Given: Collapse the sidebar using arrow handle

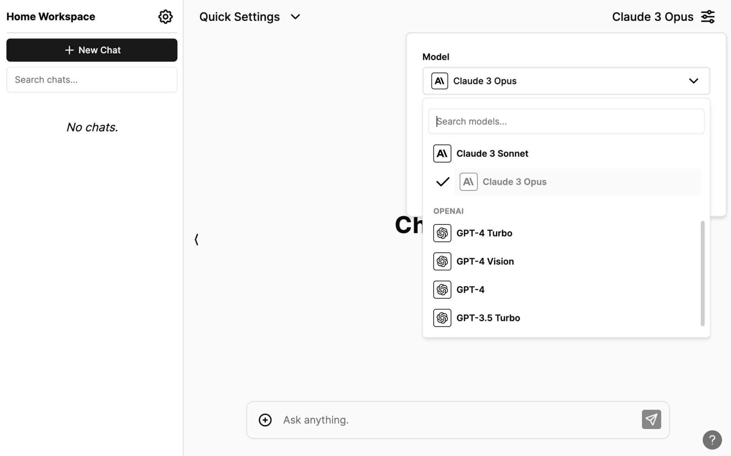Looking at the screenshot, I should [x=196, y=239].
